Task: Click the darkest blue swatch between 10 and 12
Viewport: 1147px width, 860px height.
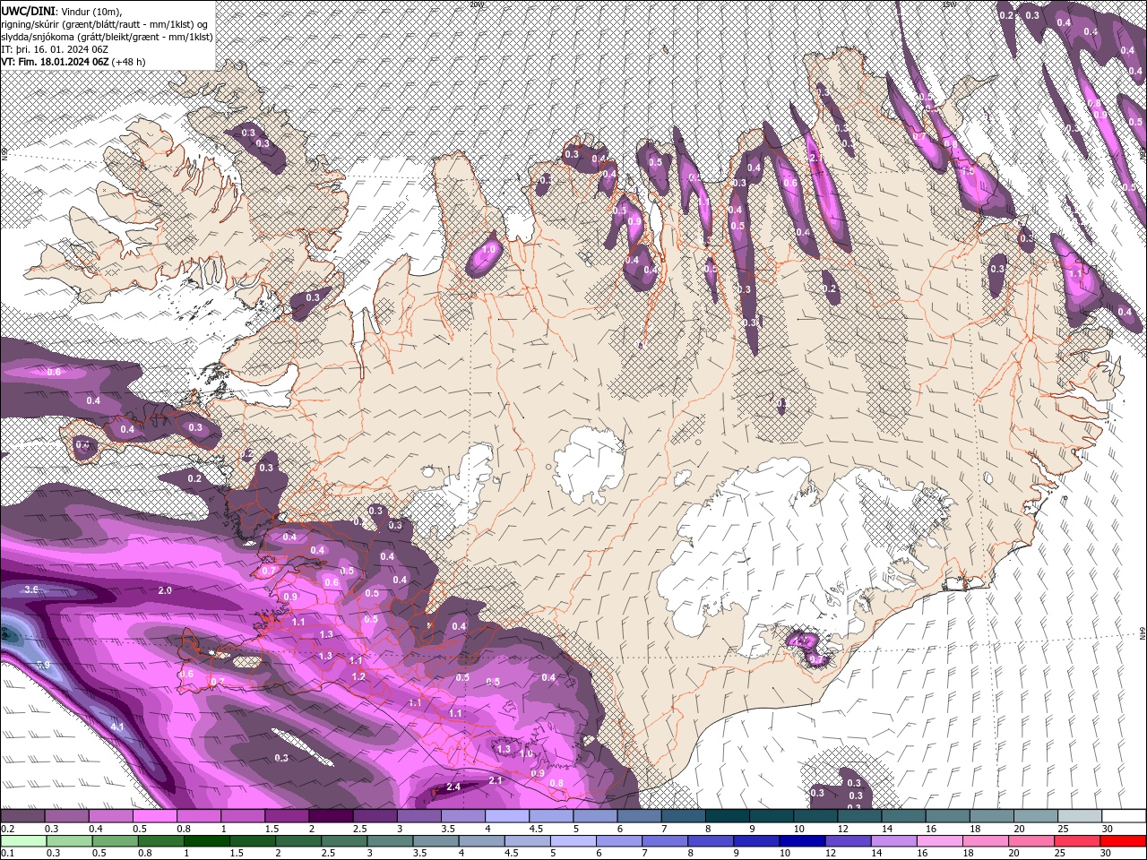Action: [x=800, y=841]
